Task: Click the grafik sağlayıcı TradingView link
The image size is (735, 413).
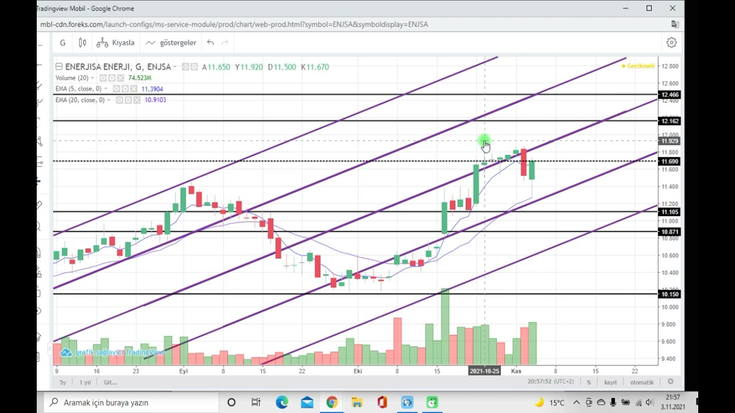Action: pyautogui.click(x=113, y=353)
